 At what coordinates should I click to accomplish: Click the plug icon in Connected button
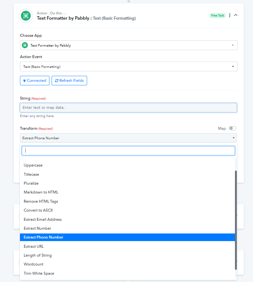click(24, 81)
